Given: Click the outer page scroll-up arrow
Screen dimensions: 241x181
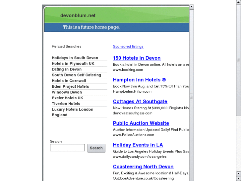Looking at the screenshot, I should click(238, 2).
